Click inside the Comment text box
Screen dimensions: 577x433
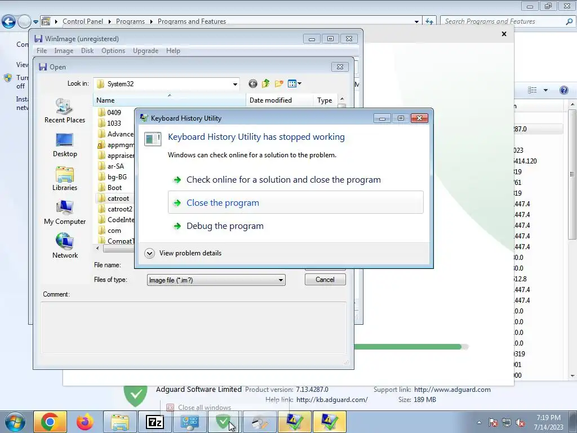pyautogui.click(x=194, y=328)
